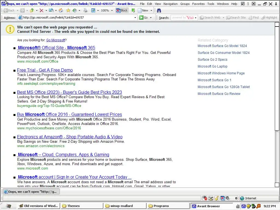Go to the Home page icon
This screenshot has width=280, height=210.
coord(61,11)
